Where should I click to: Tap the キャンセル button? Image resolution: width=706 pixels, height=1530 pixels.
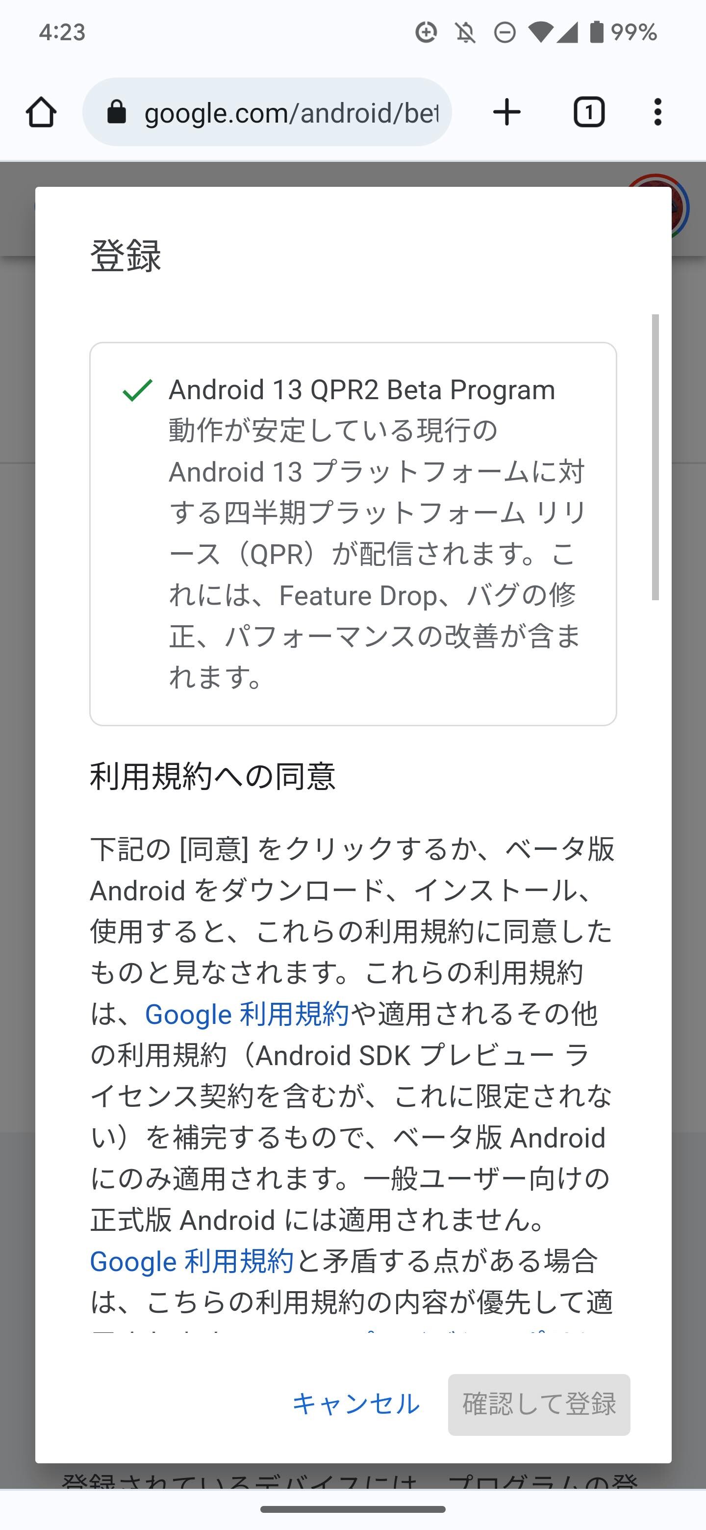[x=355, y=1404]
